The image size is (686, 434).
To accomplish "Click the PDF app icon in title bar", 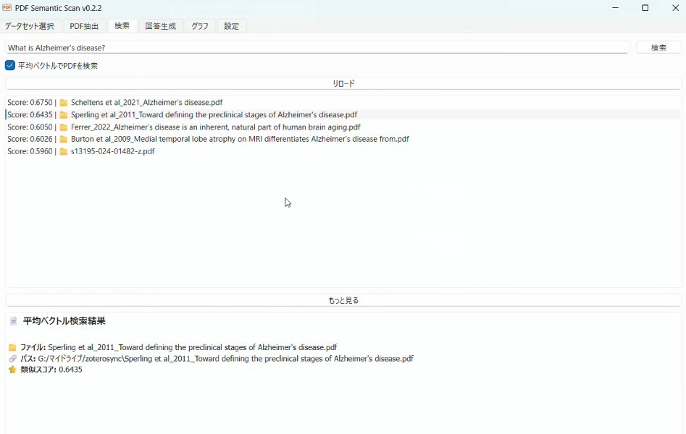I will (x=7, y=7).
